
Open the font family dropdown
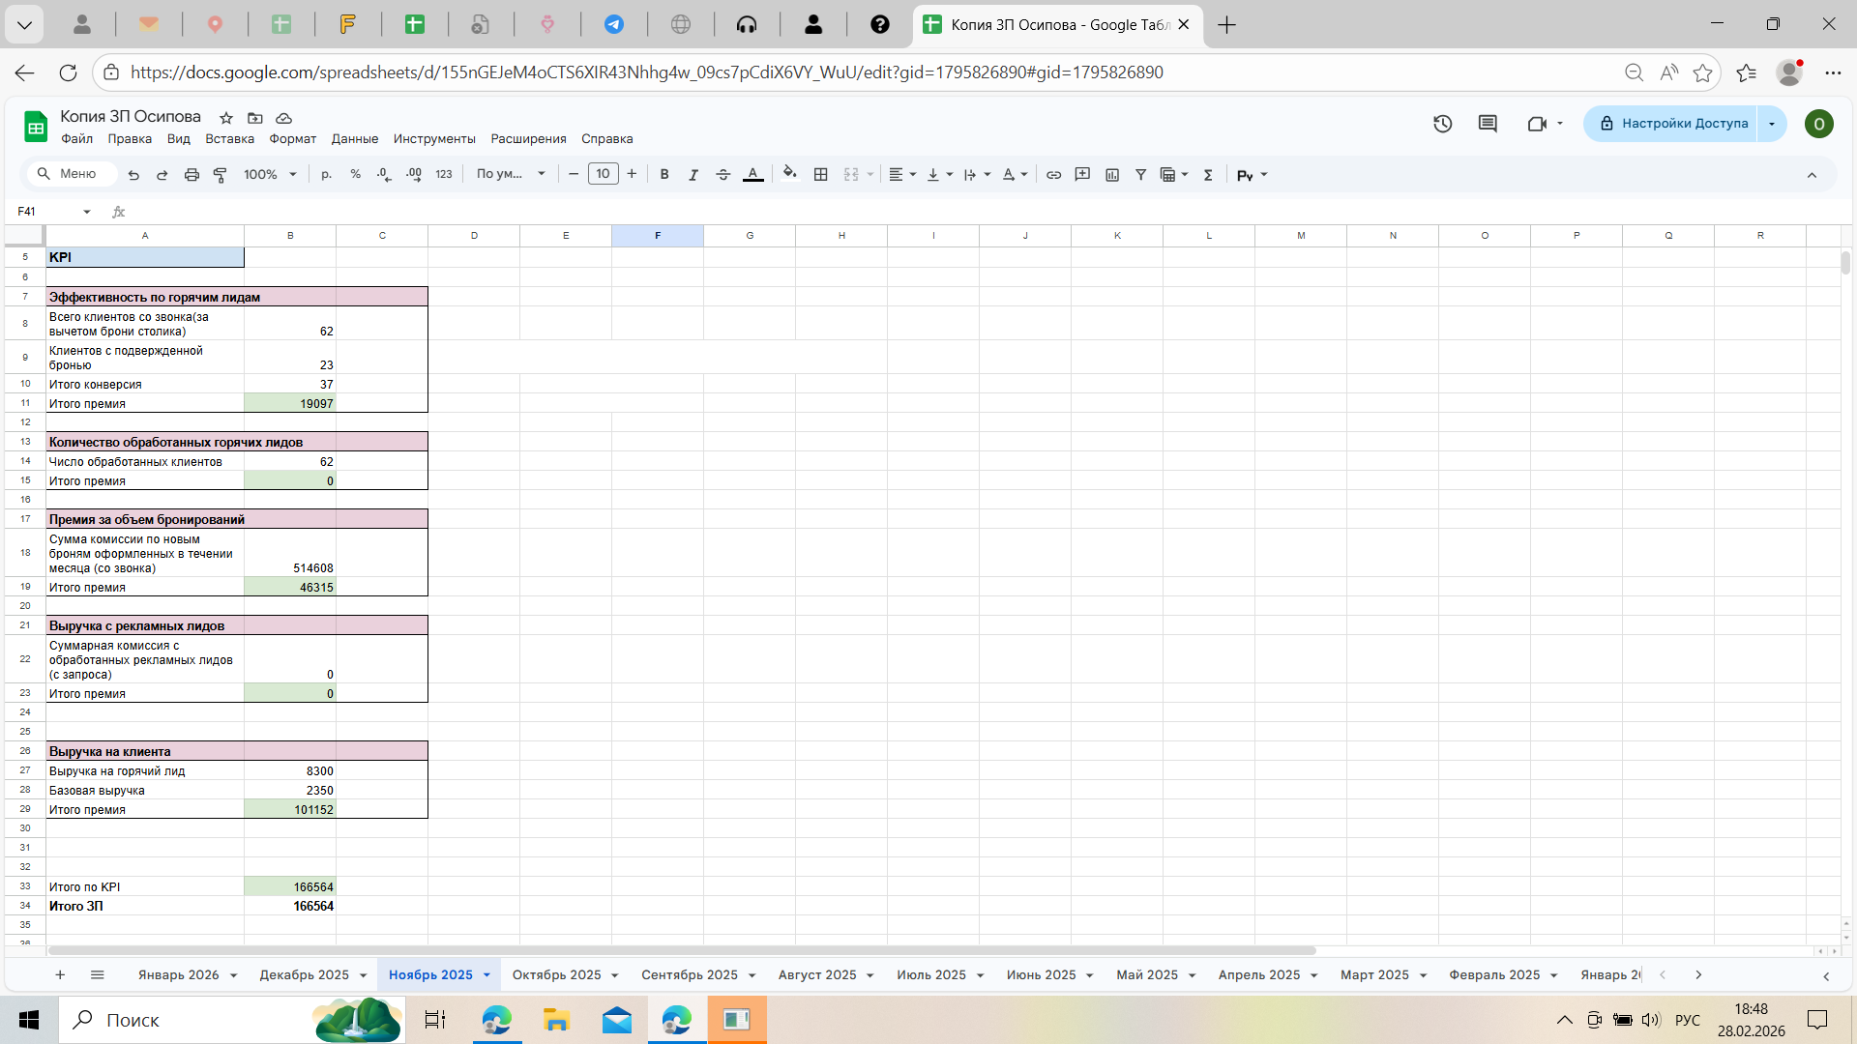point(511,174)
